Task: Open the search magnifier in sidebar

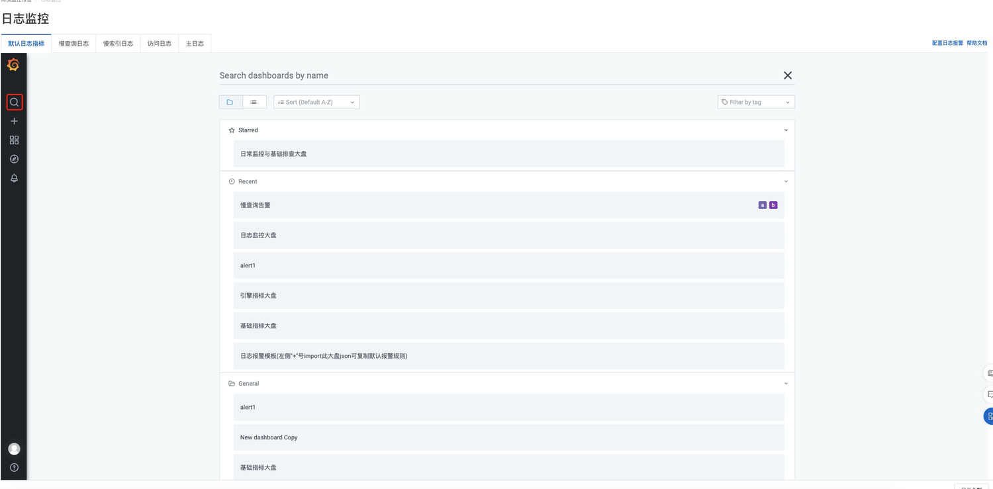Action: tap(14, 102)
